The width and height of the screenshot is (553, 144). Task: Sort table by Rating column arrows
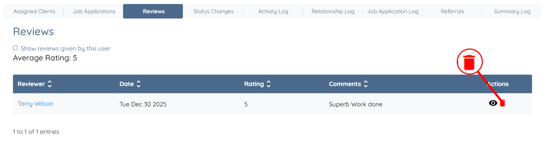coord(269,84)
